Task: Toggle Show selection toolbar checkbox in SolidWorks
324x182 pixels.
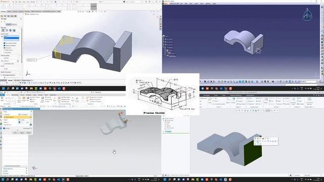Action: click(x=5, y=43)
